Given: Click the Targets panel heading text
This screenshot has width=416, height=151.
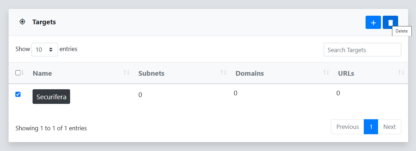Looking at the screenshot, I should (44, 22).
